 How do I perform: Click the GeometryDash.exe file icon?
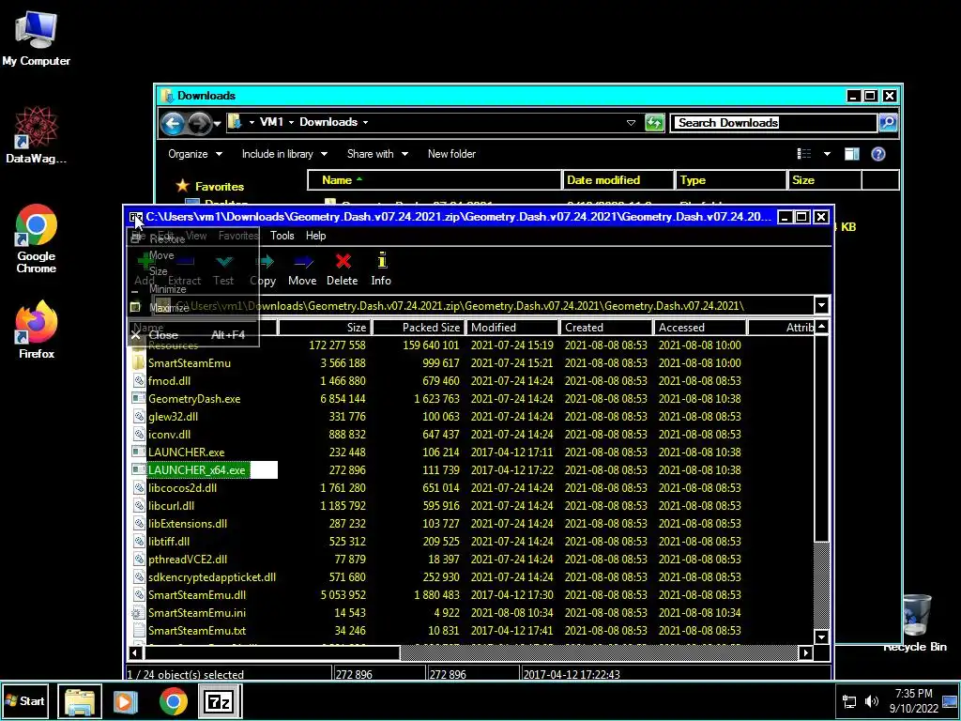coord(139,398)
